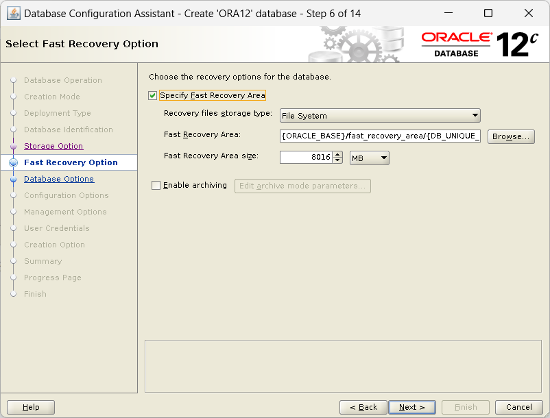Click Deployment Type step label
Image resolution: width=550 pixels, height=418 pixels.
(57, 113)
